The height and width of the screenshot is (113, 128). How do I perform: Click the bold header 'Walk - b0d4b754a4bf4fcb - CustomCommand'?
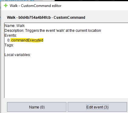coord(46,18)
